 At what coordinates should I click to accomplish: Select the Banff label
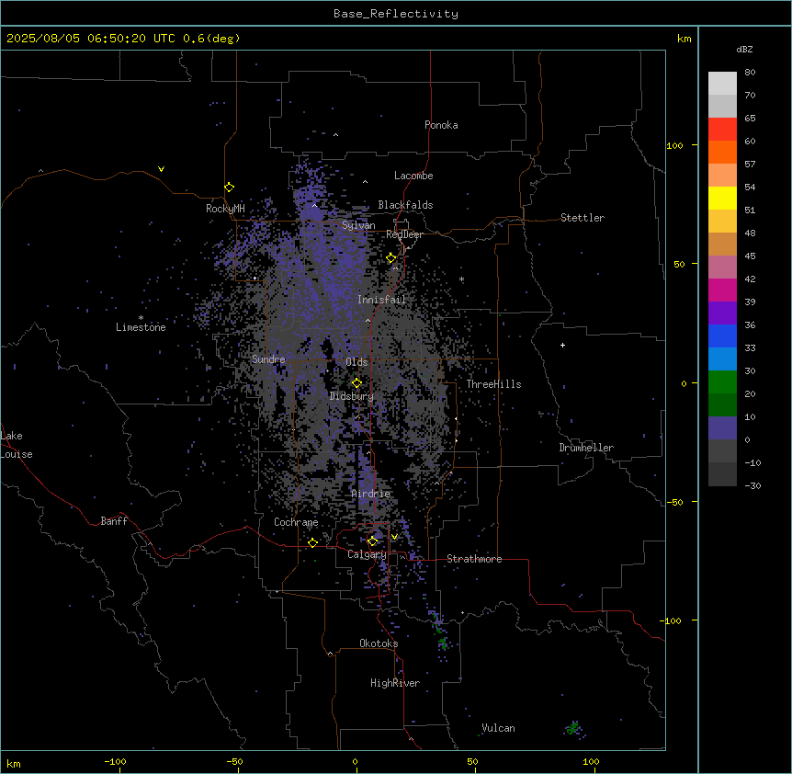coord(114,521)
